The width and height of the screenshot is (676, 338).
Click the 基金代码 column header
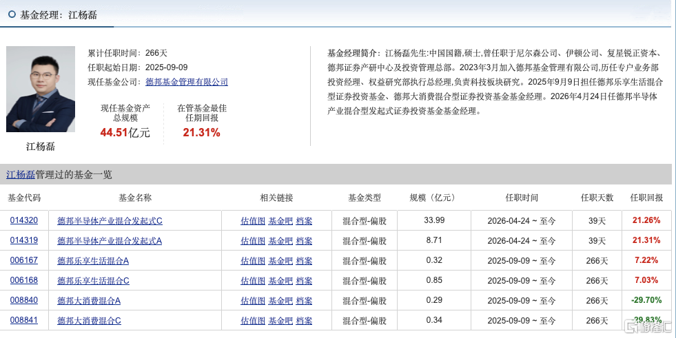click(24, 198)
